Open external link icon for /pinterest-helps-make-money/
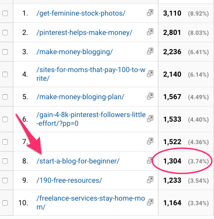214x219 pixels. click(x=150, y=32)
